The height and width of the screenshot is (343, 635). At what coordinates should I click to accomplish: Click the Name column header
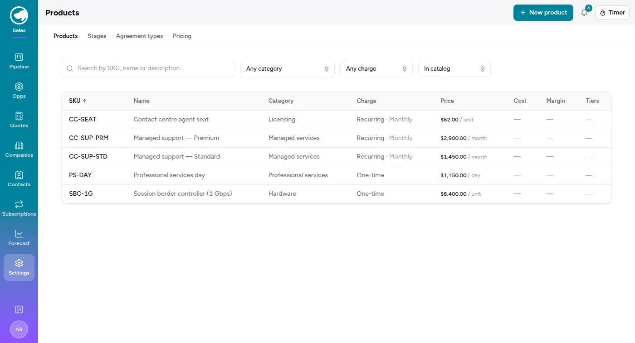coord(142,101)
